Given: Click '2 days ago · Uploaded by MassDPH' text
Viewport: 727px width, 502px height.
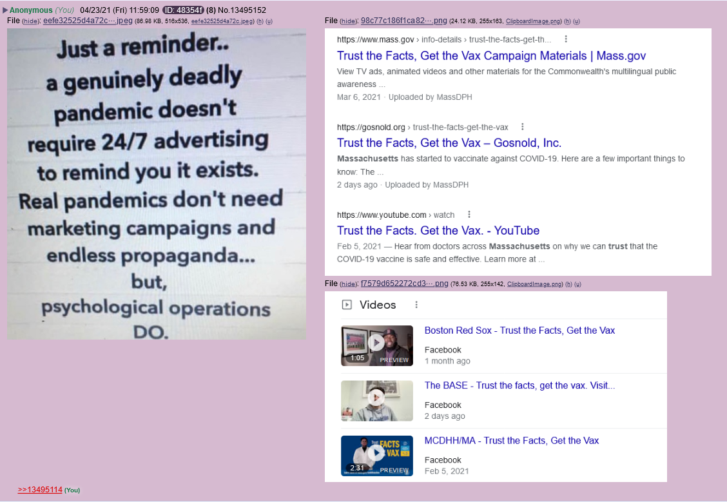Looking at the screenshot, I should [403, 185].
